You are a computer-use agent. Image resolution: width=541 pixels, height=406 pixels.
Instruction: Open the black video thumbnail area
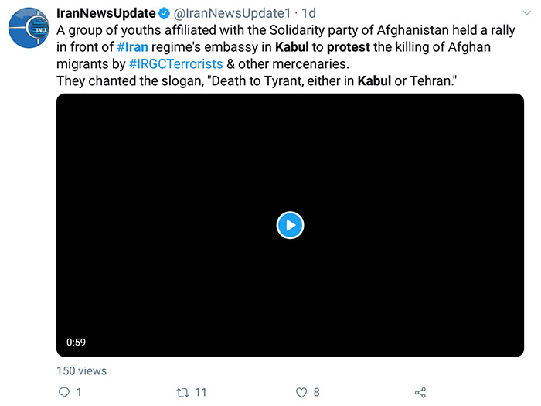[x=290, y=225]
